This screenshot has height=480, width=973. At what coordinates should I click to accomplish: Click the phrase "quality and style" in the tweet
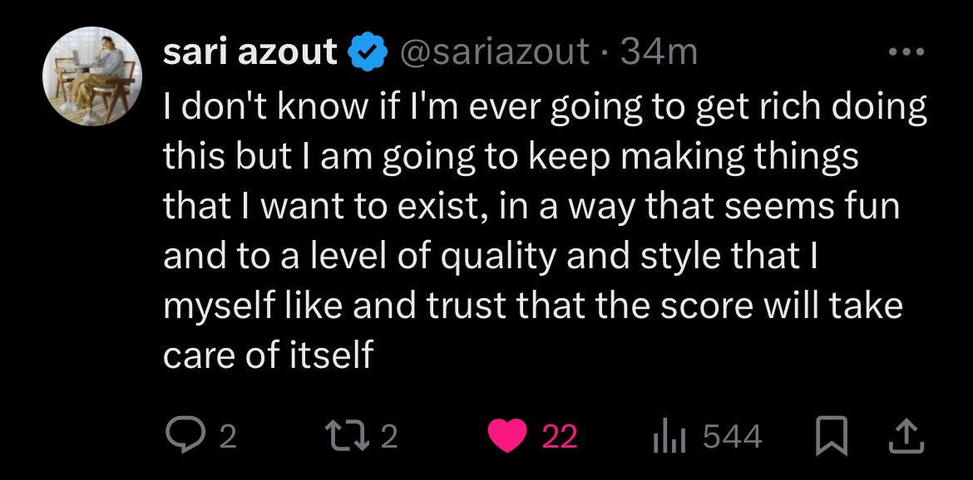[x=587, y=256]
